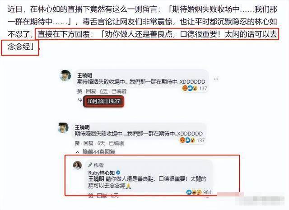
Task: Like the first 王曉明 comment
Action: click(80, 91)
